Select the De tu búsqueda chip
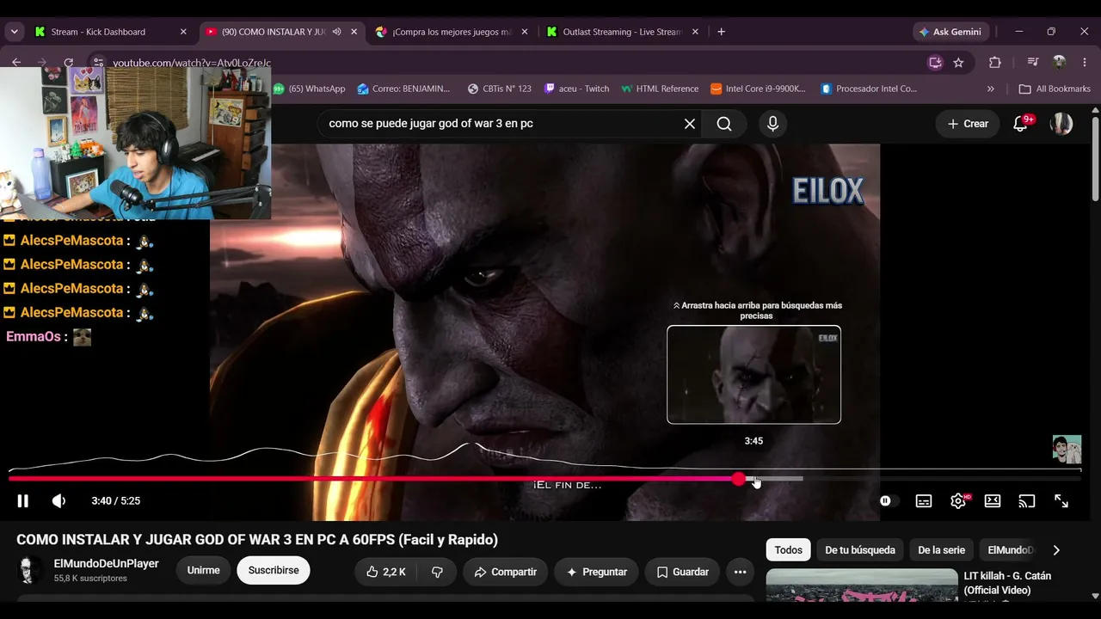The image size is (1101, 619). coord(860,550)
